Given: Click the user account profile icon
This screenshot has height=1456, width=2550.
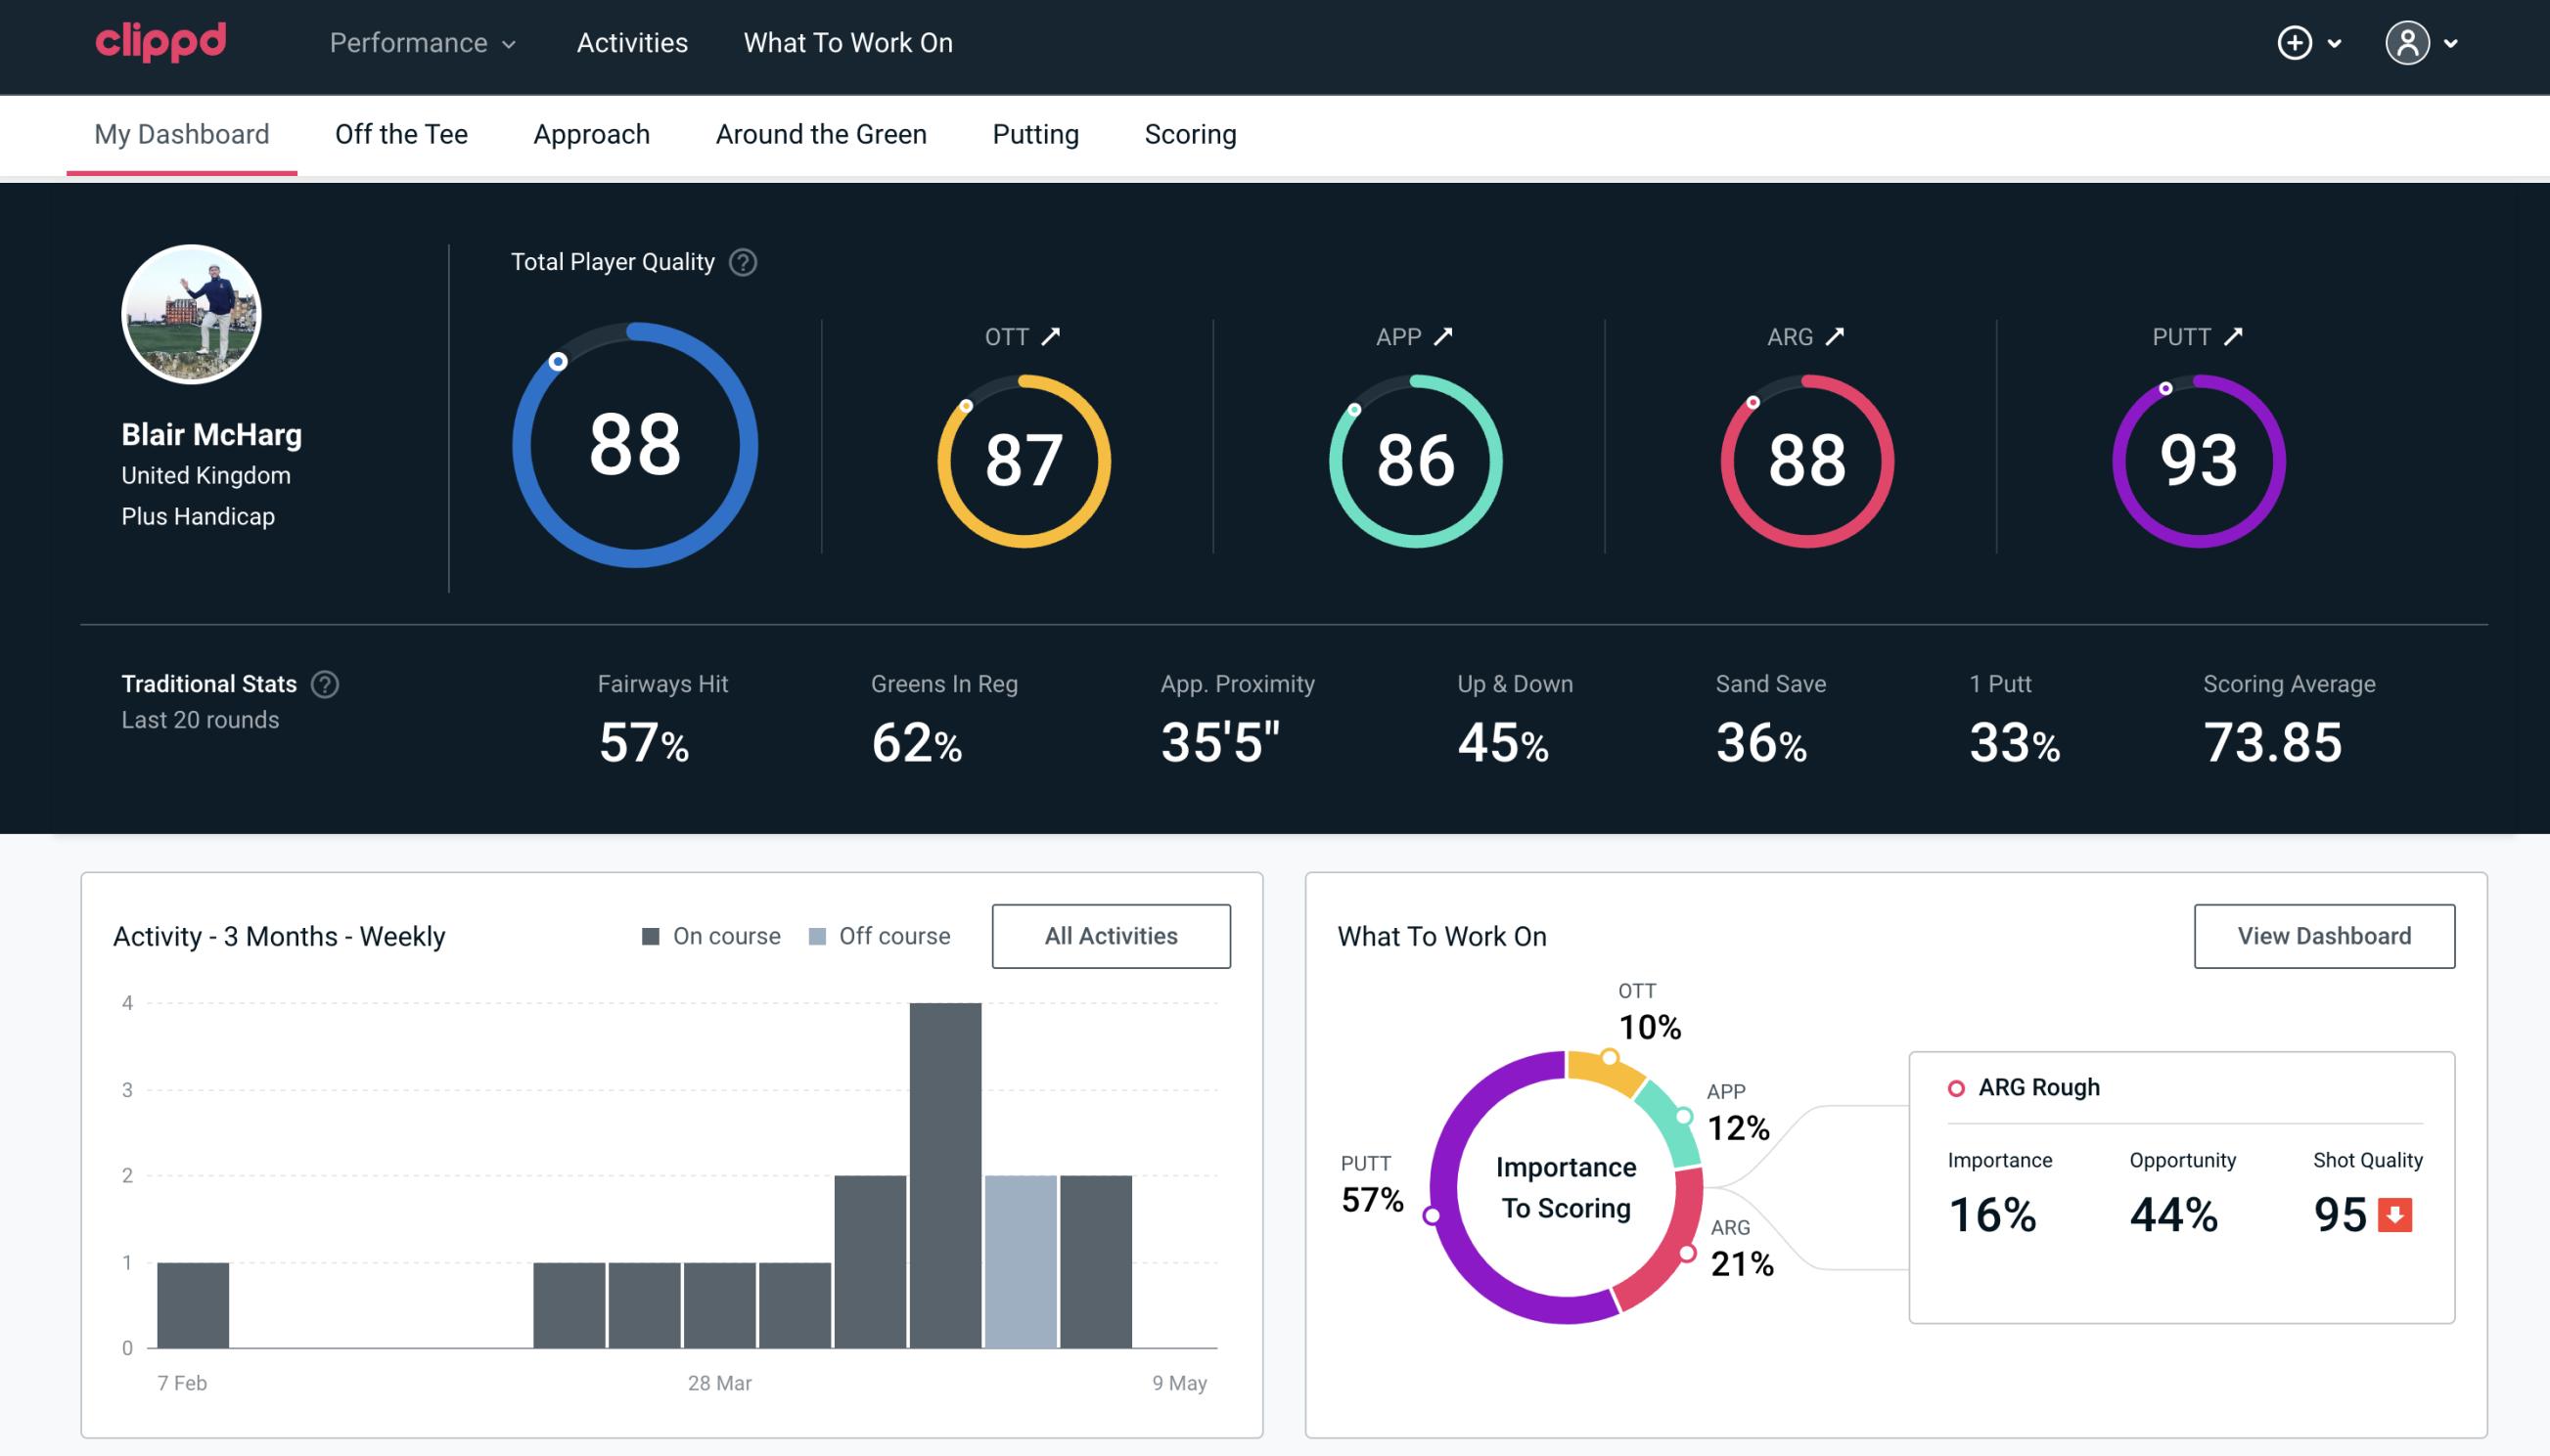Looking at the screenshot, I should [x=2408, y=42].
